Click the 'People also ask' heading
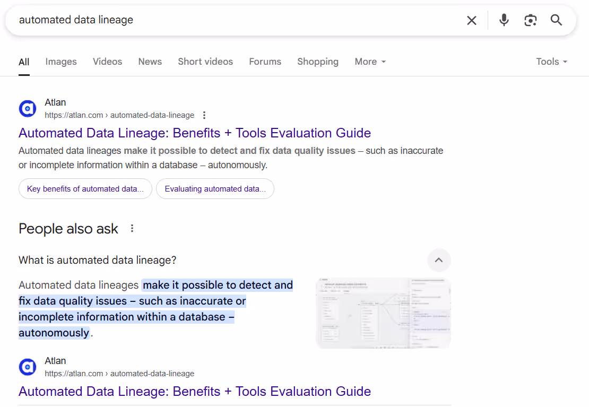Screen dimensions: 589x407 (68, 229)
